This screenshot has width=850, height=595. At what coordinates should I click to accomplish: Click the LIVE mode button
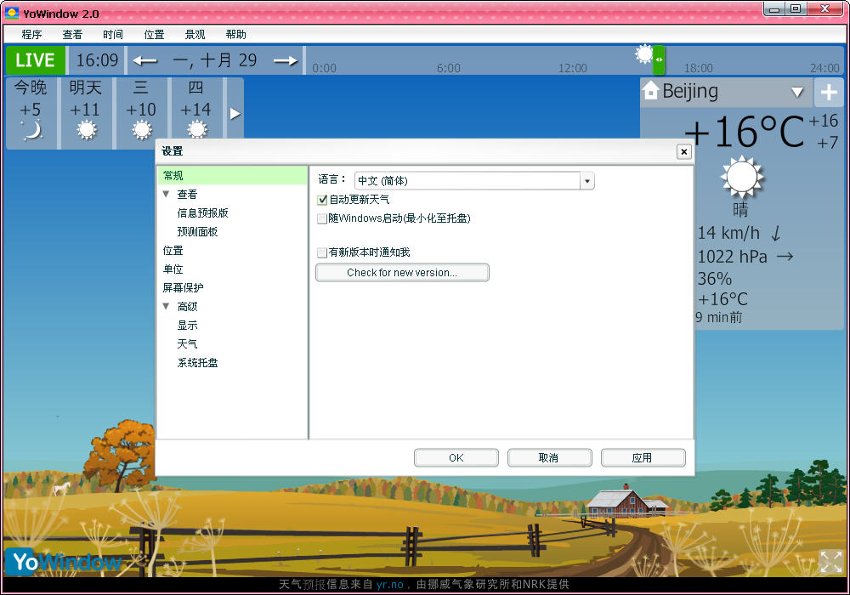click(x=35, y=60)
